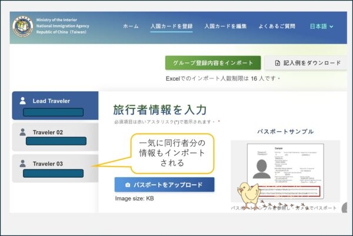Click the passport sample image
Screen dimensions: 353x236
285,169
